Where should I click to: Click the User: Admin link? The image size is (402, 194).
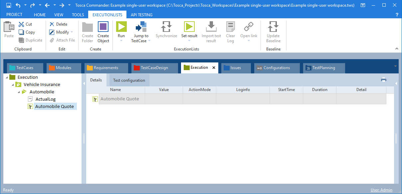click(x=381, y=190)
